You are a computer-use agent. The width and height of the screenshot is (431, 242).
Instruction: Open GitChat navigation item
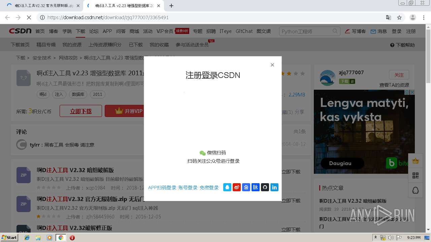244,31
